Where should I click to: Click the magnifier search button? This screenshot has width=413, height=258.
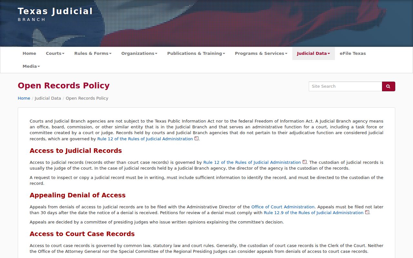(x=388, y=86)
